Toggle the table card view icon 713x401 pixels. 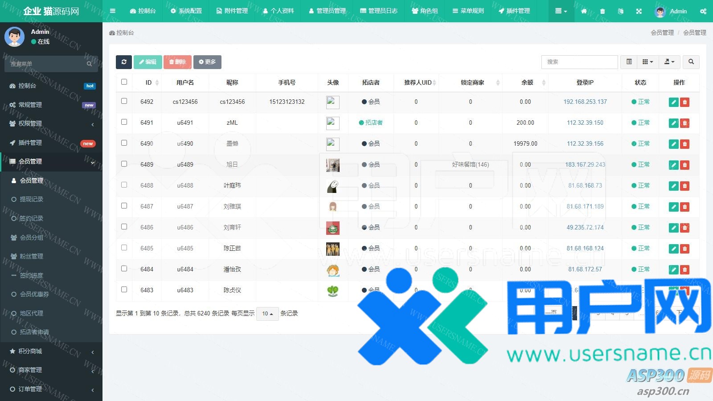pos(629,62)
